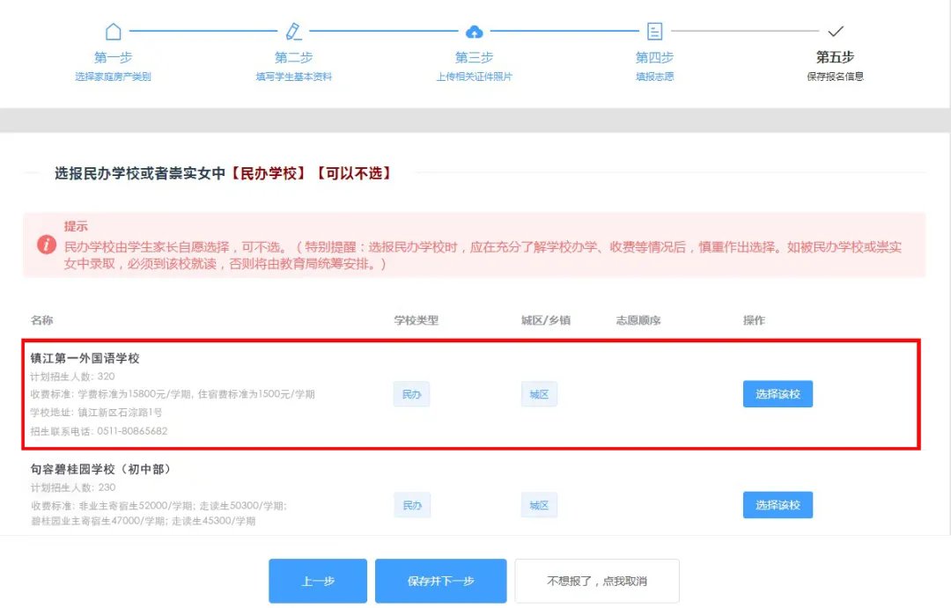Click the 学费标准为15800元/学期 fee line
Screen dimensions: 951x608
point(173,394)
